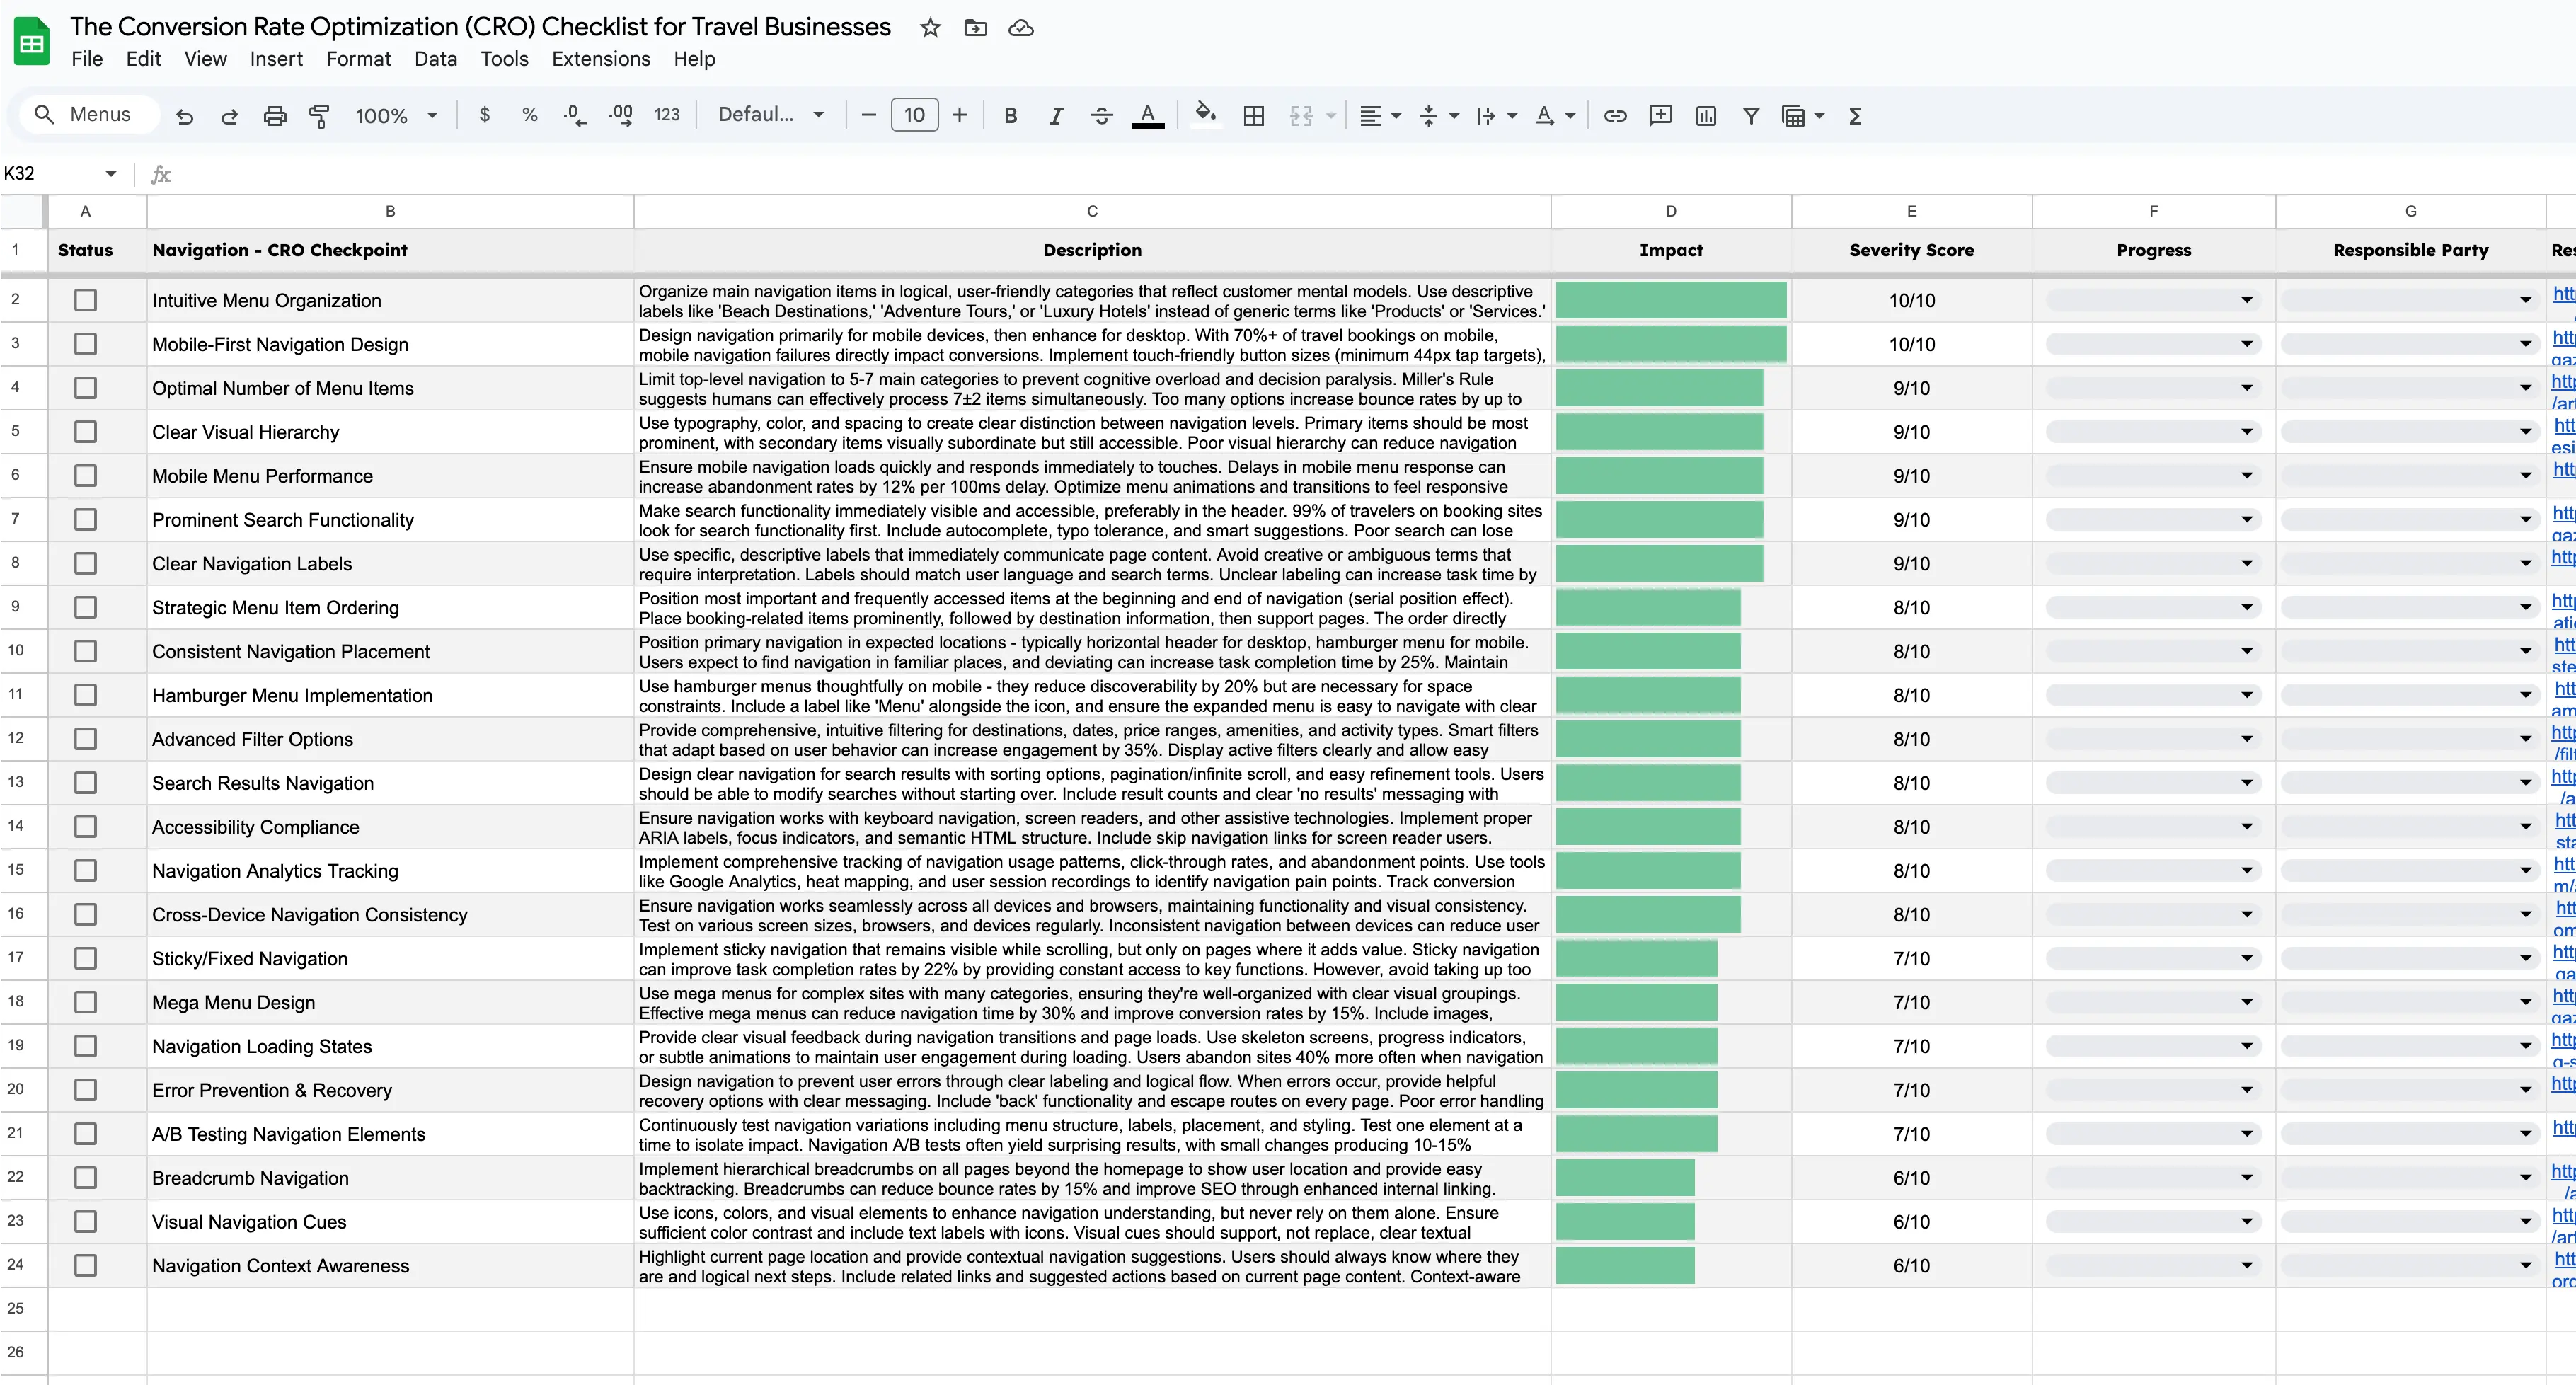The image size is (2576, 1385).
Task: Click the create filter funnel icon
Action: coord(1751,116)
